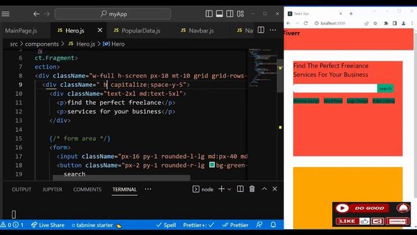Switch to the MainPage.js tab
Screen dimensions: 417x235
(x=21, y=31)
